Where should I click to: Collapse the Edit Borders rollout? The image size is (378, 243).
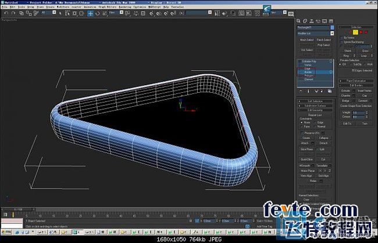coord(356,85)
